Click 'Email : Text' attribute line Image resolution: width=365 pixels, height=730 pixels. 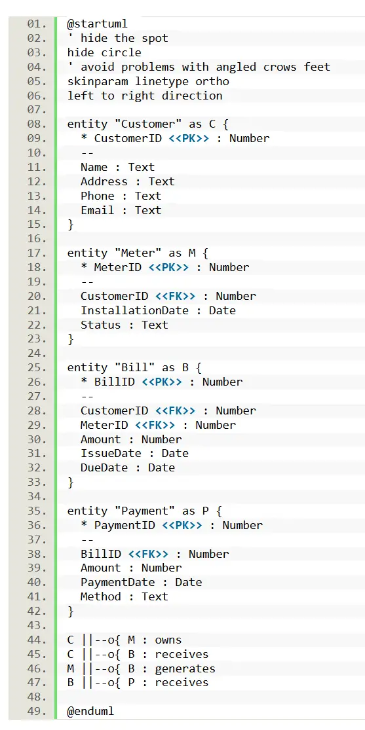pos(121,210)
